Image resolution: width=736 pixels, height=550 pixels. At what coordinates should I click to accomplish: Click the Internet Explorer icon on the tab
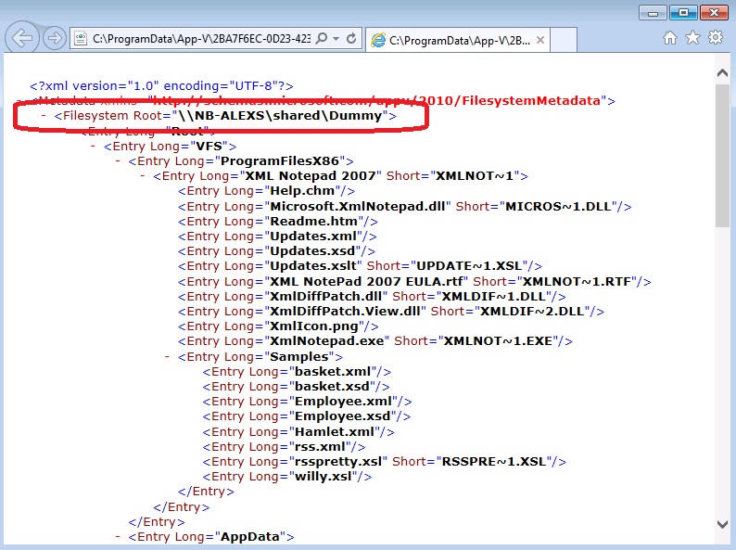tap(378, 41)
